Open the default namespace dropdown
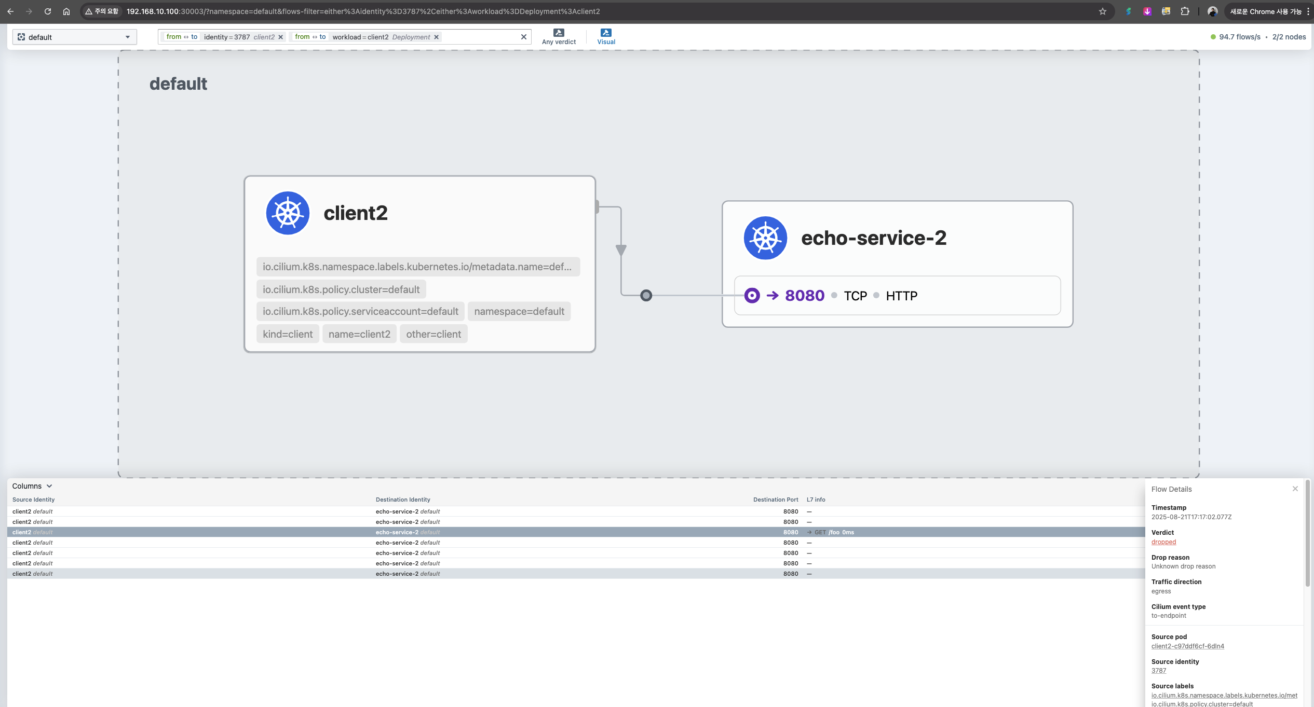 (x=74, y=37)
